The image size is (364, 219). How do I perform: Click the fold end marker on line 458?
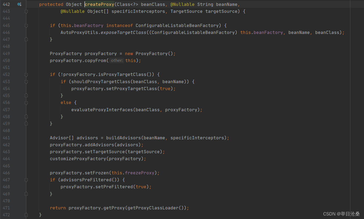(x=26, y=117)
